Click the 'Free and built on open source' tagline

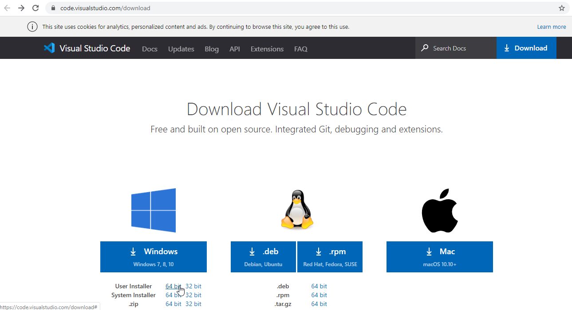(x=296, y=129)
